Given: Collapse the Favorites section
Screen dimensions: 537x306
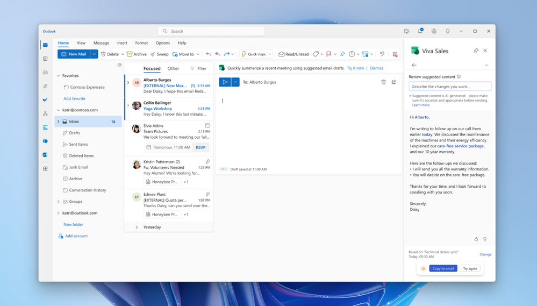Looking at the screenshot, I should click(x=59, y=76).
